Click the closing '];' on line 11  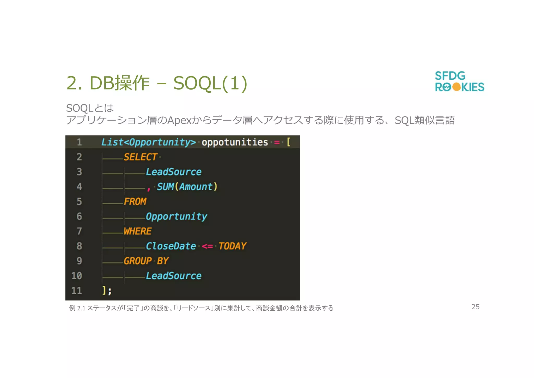[107, 291]
